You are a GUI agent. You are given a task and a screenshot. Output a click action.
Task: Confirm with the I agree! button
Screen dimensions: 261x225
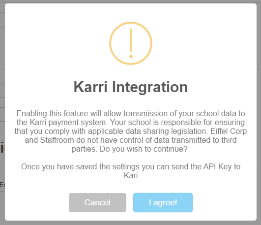click(163, 202)
